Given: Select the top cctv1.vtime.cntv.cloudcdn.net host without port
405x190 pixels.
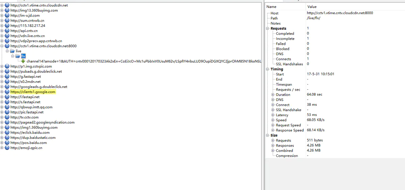Looking at the screenshot, I should tap(39, 5).
